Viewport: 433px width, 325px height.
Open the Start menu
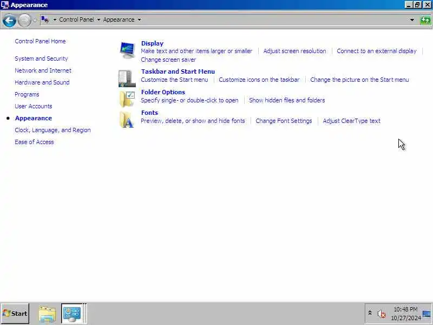(x=15, y=314)
